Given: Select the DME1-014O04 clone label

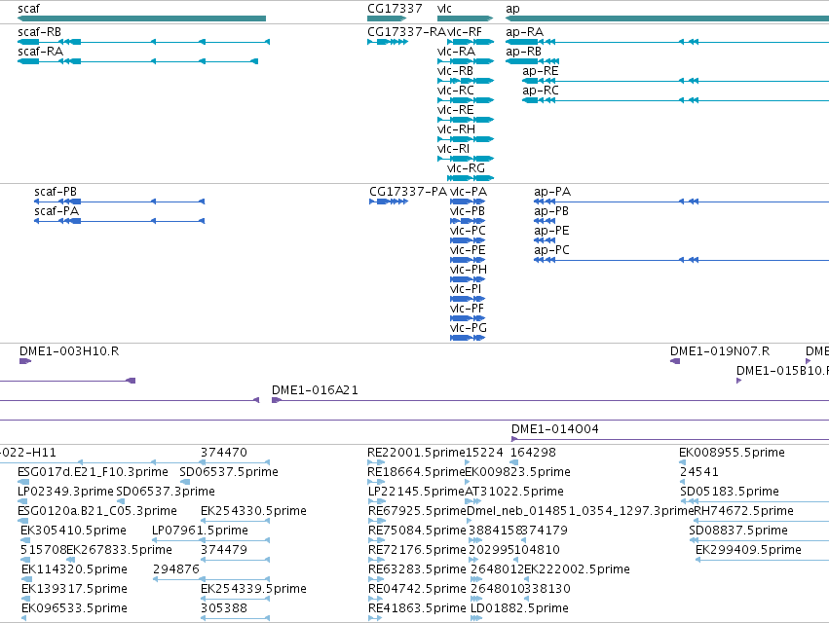Looking at the screenshot, I should [555, 429].
